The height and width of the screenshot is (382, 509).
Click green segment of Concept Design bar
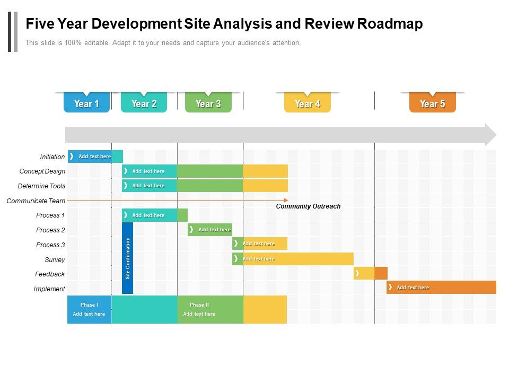pyautogui.click(x=210, y=171)
